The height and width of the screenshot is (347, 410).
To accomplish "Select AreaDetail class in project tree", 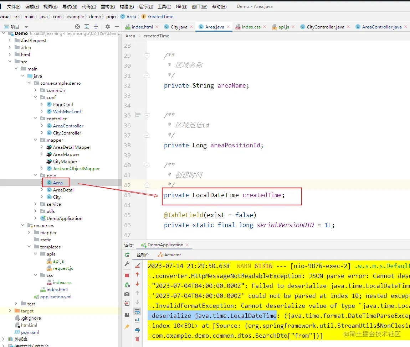I will (63, 190).
